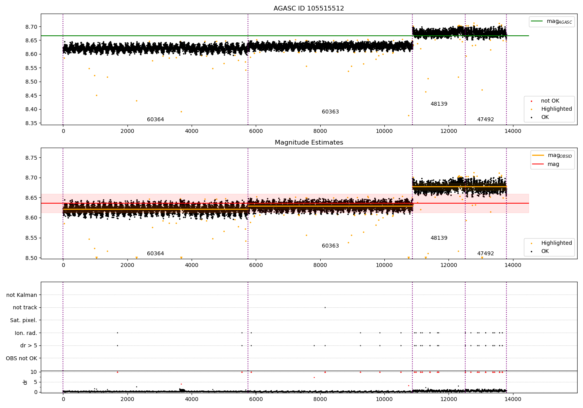583x408 pixels.
Task: Click the 8.35 y-axis tick label
Action: (31, 124)
